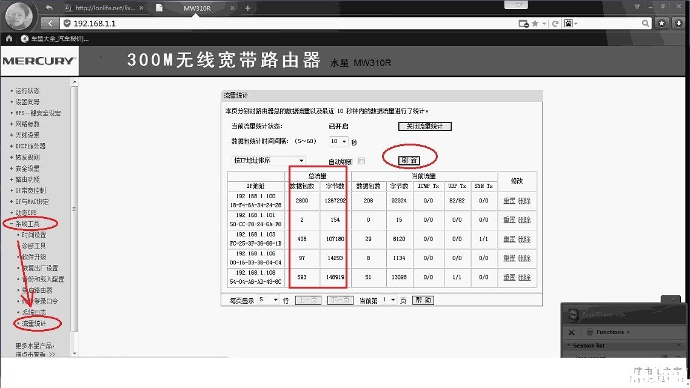This screenshot has width=690, height=388.
Task: Click the 关闭流量统计 button
Action: click(424, 126)
